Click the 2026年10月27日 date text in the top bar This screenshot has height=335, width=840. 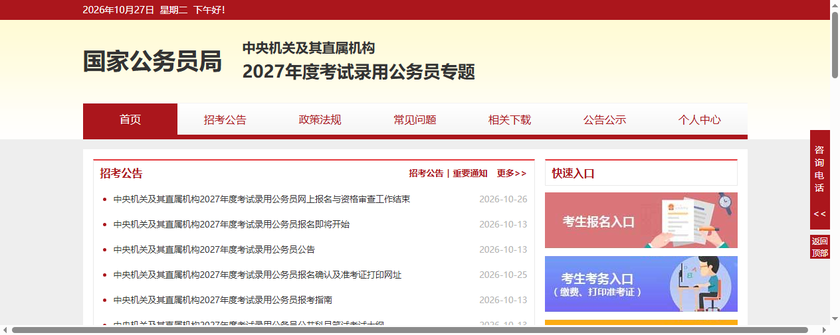coord(118,10)
